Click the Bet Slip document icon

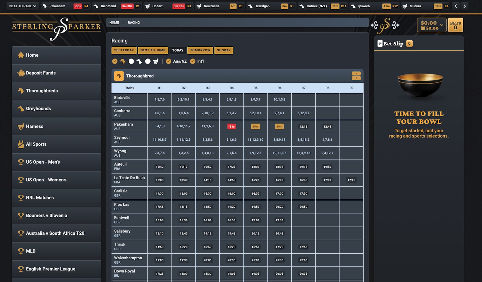pyautogui.click(x=380, y=44)
